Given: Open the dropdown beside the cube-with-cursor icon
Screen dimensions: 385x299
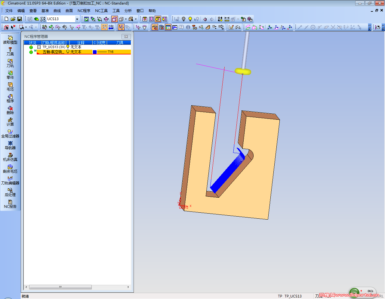Looking at the screenshot, I should click(x=136, y=19).
